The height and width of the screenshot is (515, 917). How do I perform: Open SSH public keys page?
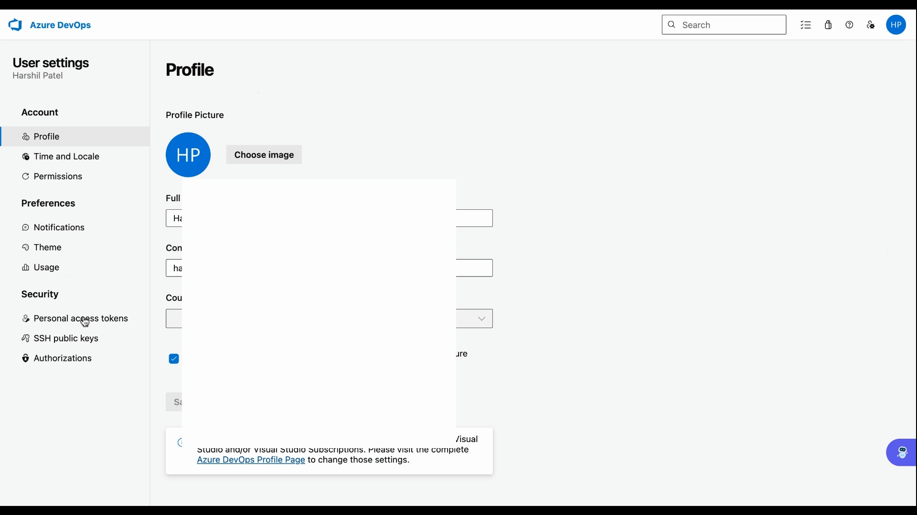coord(66,339)
